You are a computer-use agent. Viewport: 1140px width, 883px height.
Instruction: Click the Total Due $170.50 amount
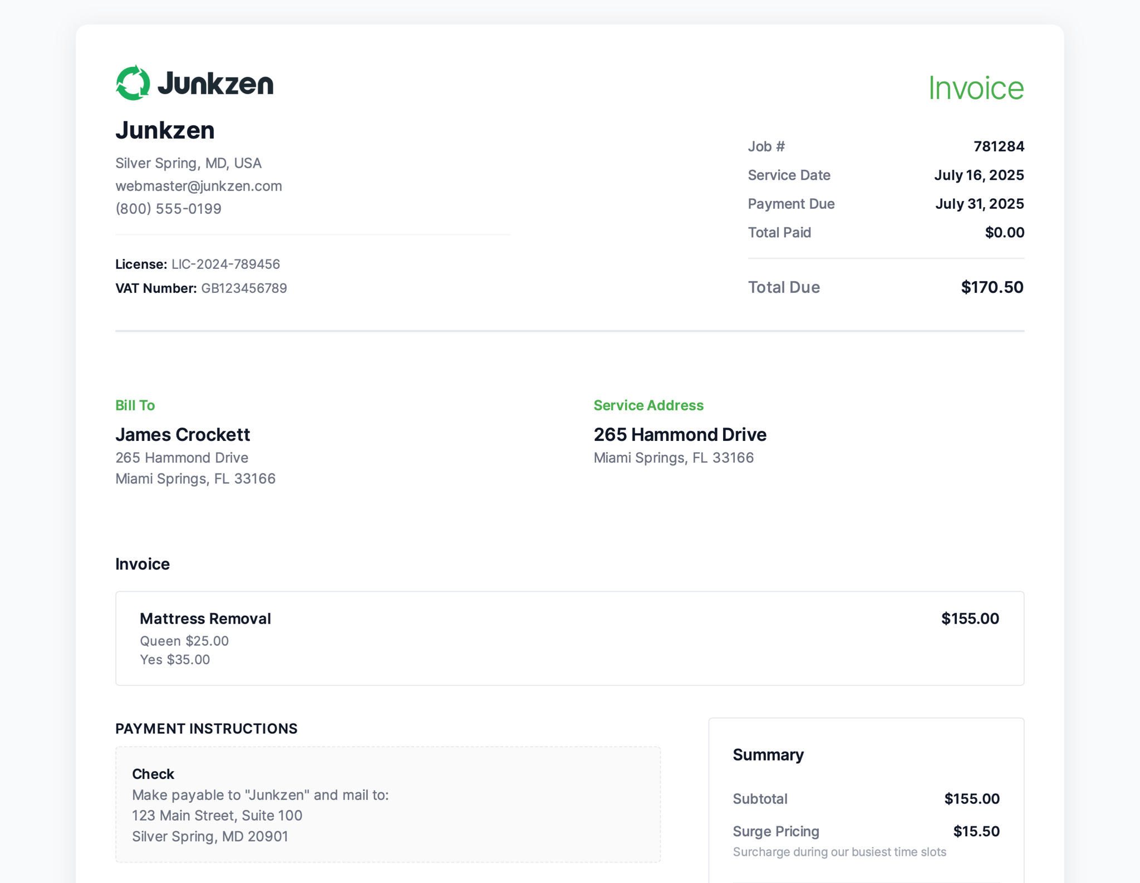[x=992, y=287]
